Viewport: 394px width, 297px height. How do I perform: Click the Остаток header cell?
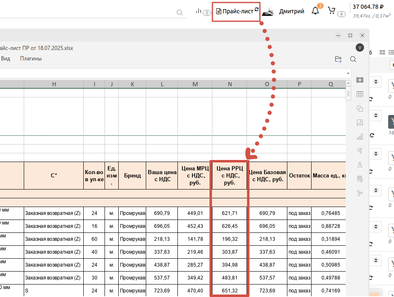click(299, 176)
